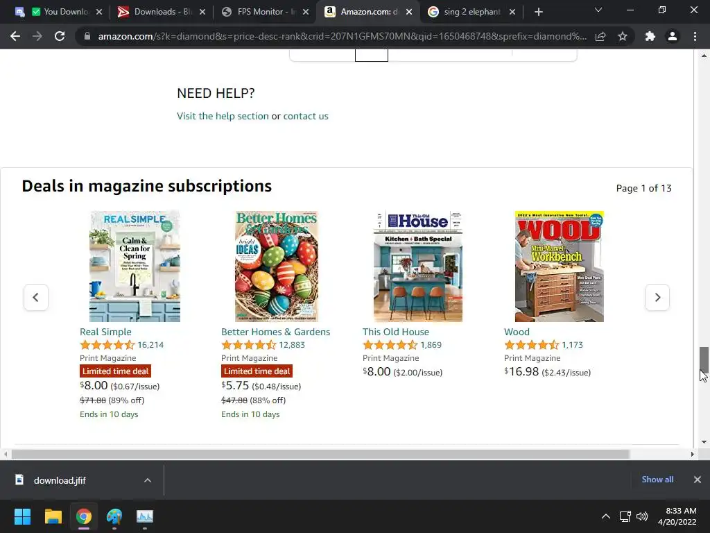Open the This Old House cover image
Viewport: 710px width, 533px height.
418,266
